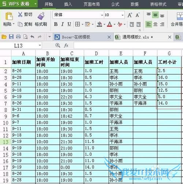Toggle align text left
The image size is (183, 184).
click(149, 24)
